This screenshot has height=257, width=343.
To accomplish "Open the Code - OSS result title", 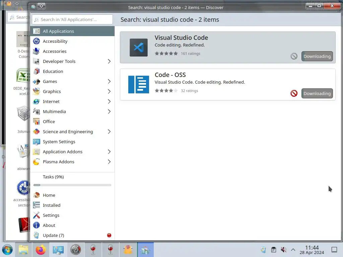I will click(x=170, y=75).
